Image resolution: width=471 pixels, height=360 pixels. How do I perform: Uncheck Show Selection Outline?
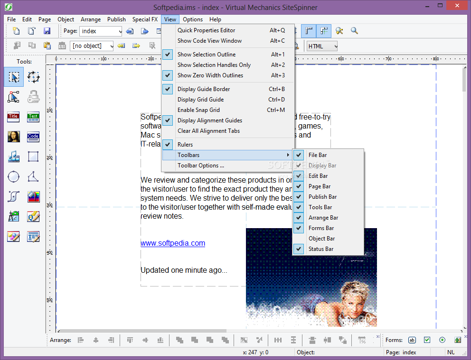[227, 55]
